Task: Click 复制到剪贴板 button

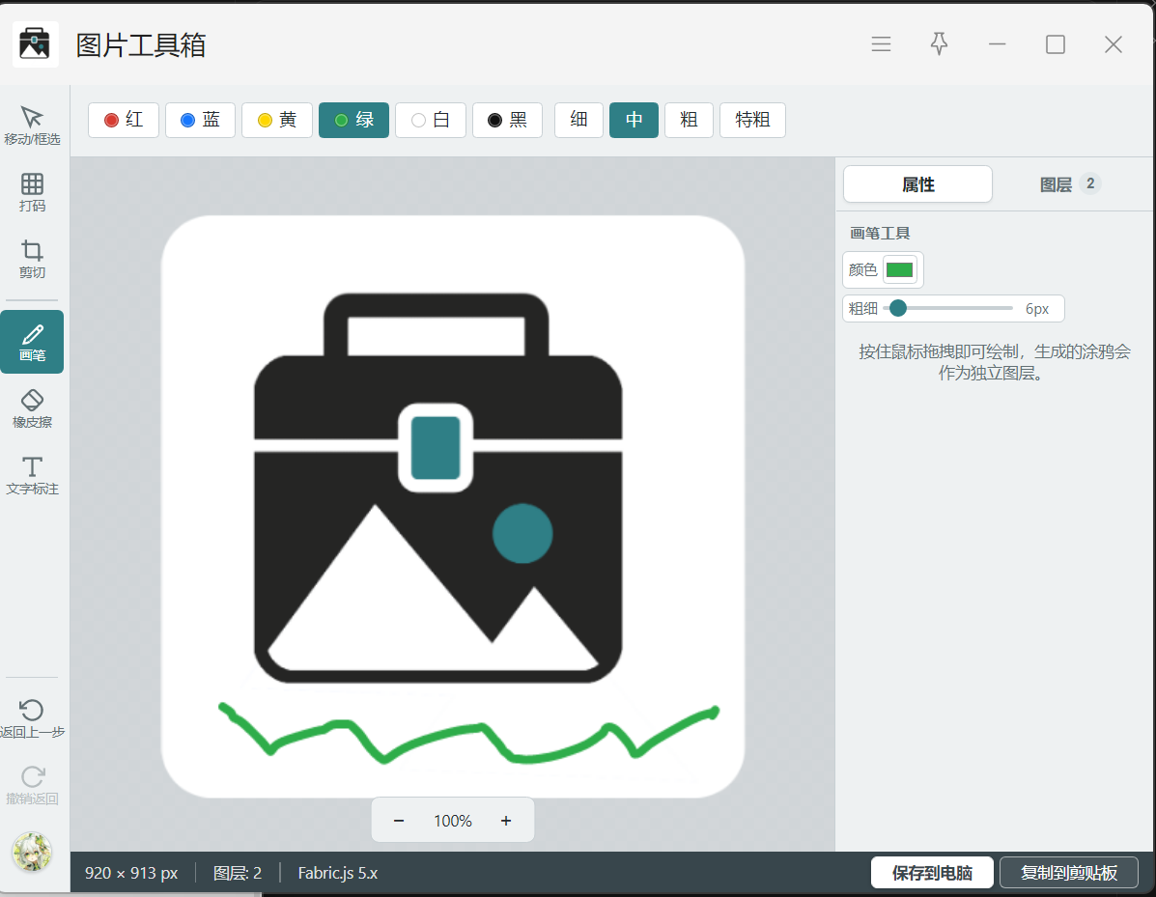Action: pyautogui.click(x=1069, y=873)
